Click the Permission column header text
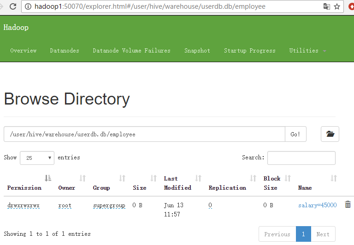Screen dimensions: 354x245 [x=24, y=188]
